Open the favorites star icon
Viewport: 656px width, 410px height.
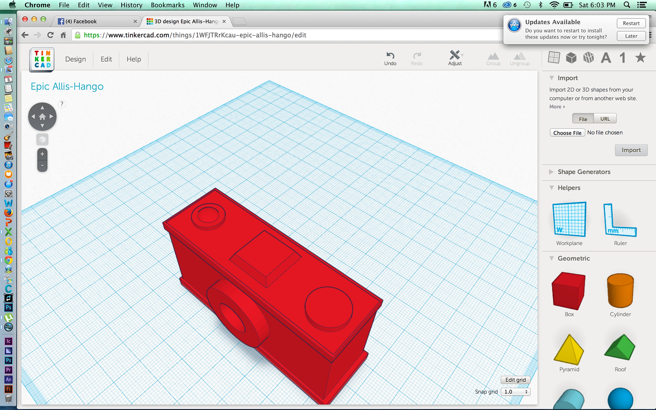tap(641, 57)
